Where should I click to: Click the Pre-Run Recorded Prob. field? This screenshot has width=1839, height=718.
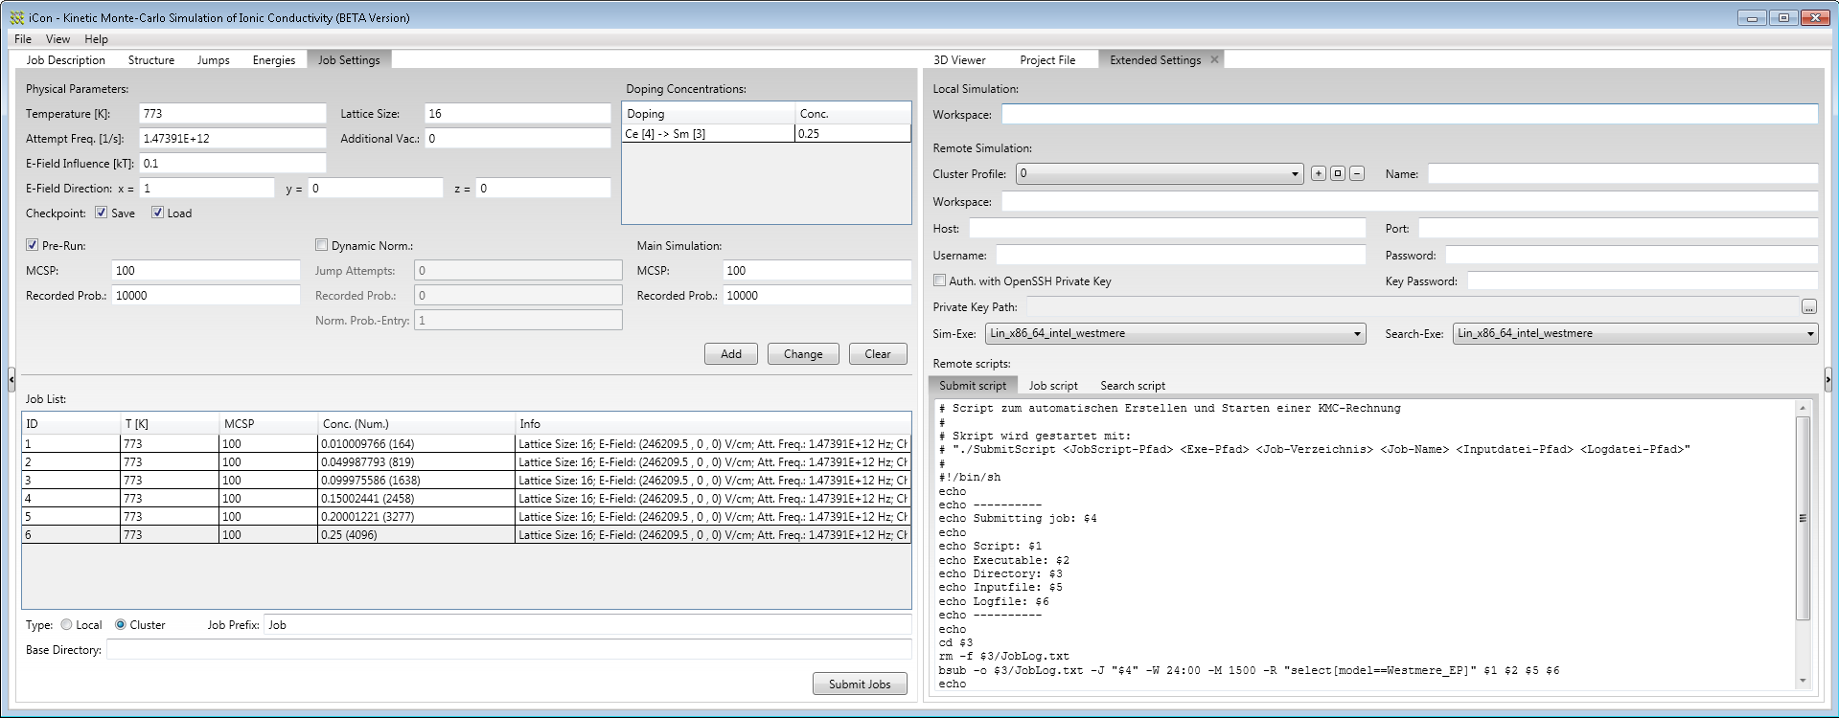pos(206,295)
